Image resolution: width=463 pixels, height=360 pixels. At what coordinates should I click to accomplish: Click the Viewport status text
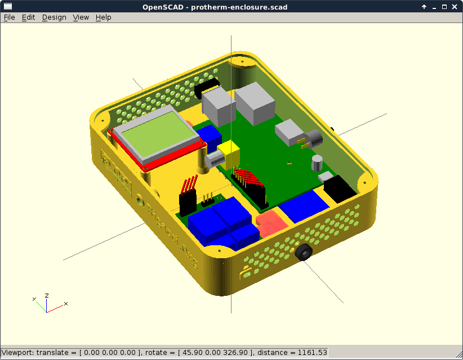164,353
